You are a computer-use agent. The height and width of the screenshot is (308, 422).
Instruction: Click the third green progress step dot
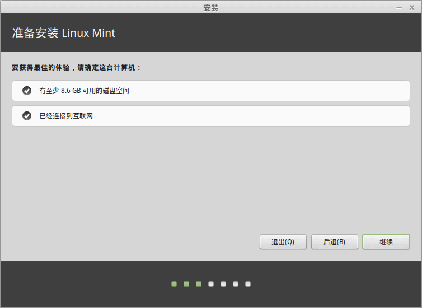pyautogui.click(x=199, y=284)
